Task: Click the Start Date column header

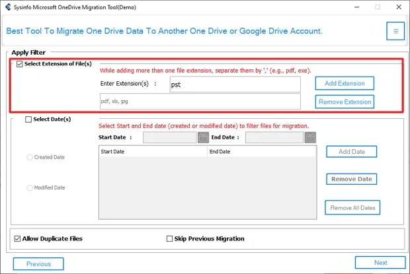Action: tap(152, 152)
